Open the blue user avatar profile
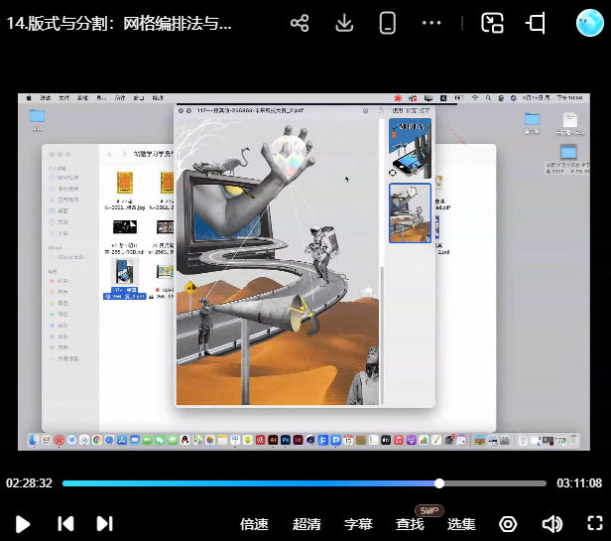The image size is (611, 541). (x=590, y=23)
